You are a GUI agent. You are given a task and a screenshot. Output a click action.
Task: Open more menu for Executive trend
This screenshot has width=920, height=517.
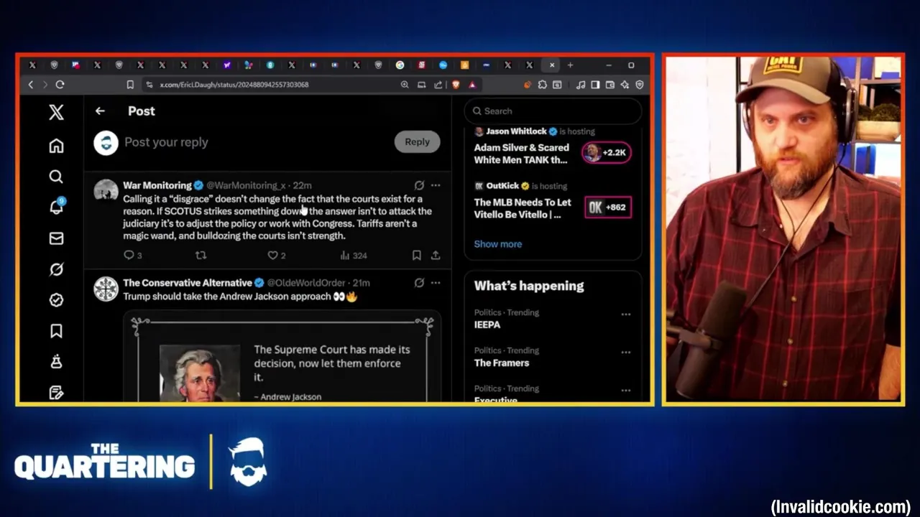(626, 391)
